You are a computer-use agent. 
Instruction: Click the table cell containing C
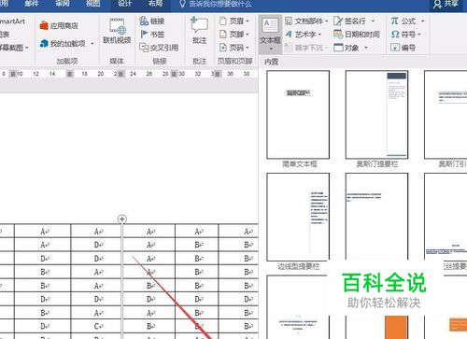(x=96, y=326)
